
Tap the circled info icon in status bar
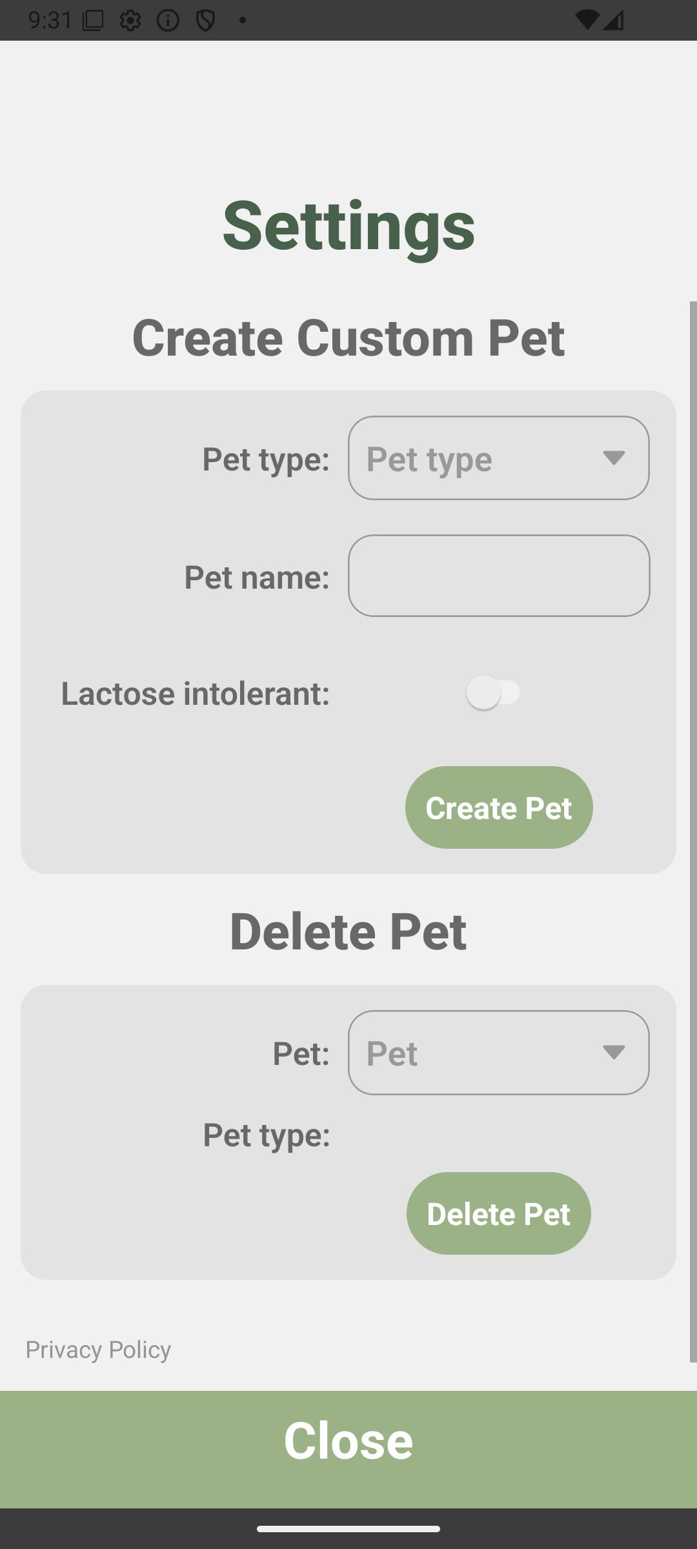tap(168, 21)
